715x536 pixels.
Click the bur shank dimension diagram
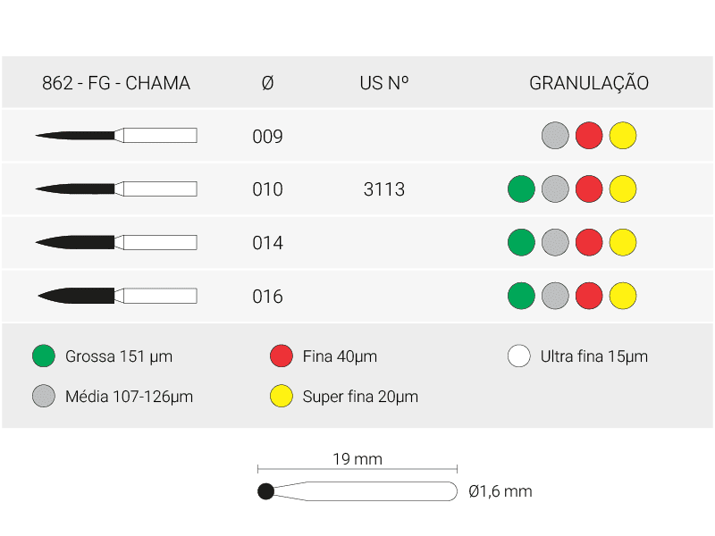[357, 490]
